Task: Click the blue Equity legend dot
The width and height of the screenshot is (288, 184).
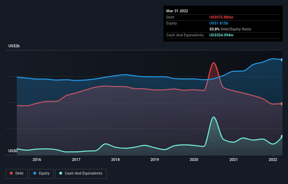Action: (35, 173)
